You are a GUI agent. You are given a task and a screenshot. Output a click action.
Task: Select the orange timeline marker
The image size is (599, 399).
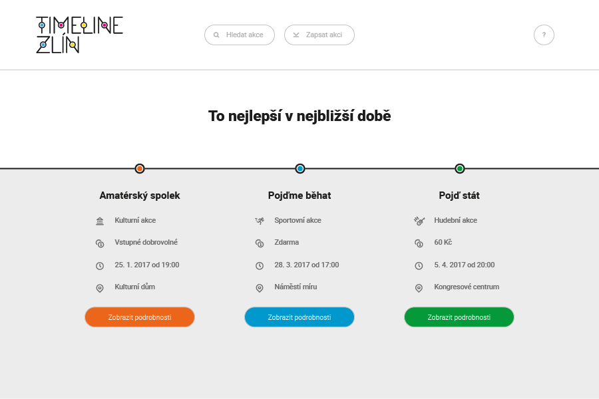pyautogui.click(x=140, y=169)
